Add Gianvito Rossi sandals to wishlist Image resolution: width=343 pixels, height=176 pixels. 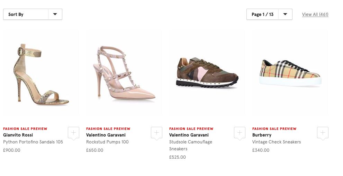click(x=73, y=133)
